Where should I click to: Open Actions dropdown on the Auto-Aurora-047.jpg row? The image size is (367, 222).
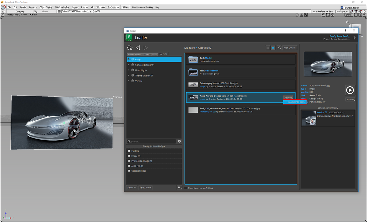pos(288,98)
